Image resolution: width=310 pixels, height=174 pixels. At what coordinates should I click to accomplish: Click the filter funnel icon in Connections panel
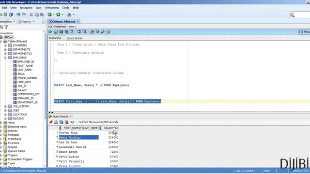click(x=6, y=27)
